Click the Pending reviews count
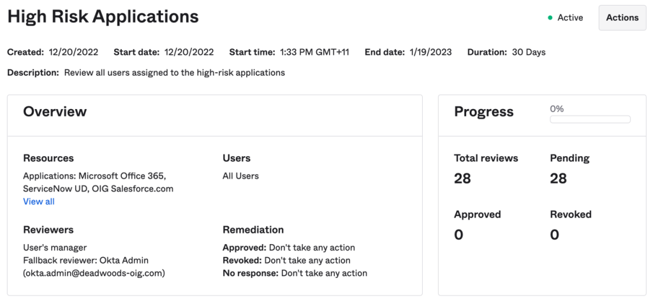This screenshot has height=299, width=653. point(558,179)
